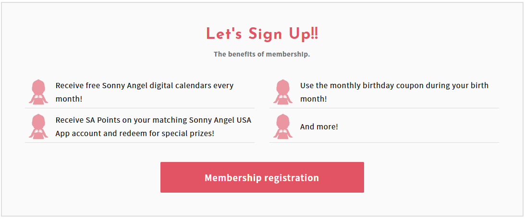The height and width of the screenshot is (219, 525).
Task: Click the double exclamation marks in the heading
Action: [314, 34]
